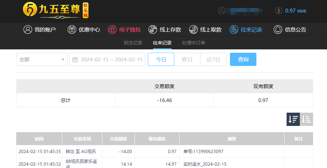This screenshot has width=327, height=168.
Task: Click the 转出 至 AG视讯 cell
Action: [x=81, y=151]
